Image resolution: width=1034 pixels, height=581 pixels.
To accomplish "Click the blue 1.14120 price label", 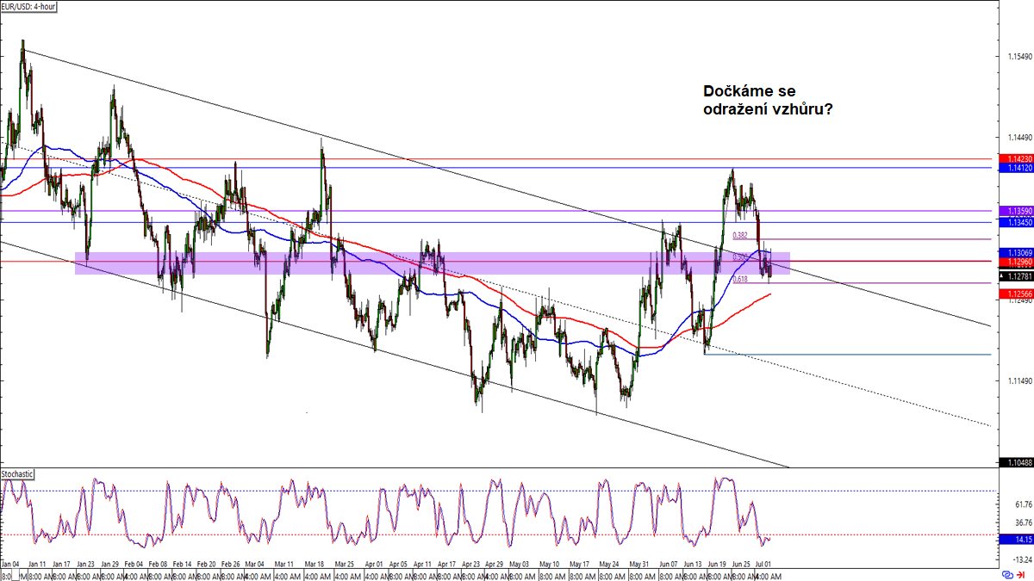I will click(1015, 169).
